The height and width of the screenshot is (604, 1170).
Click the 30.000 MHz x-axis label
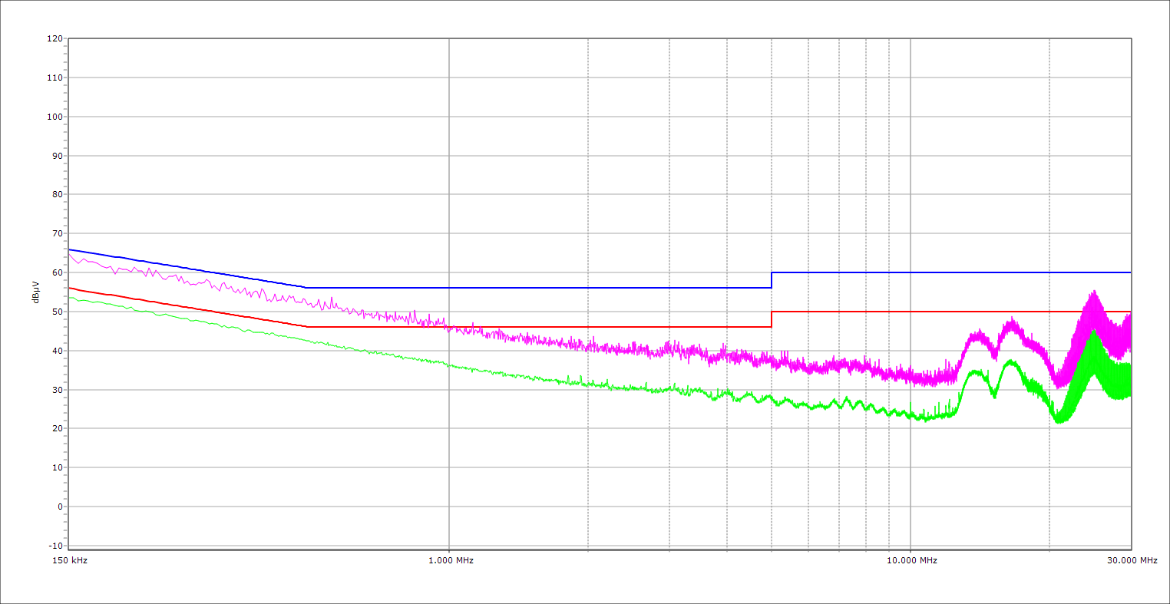(1132, 561)
